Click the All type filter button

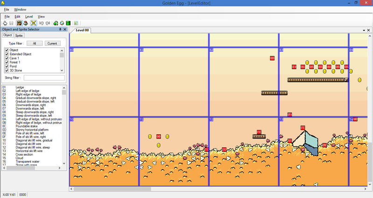point(35,43)
